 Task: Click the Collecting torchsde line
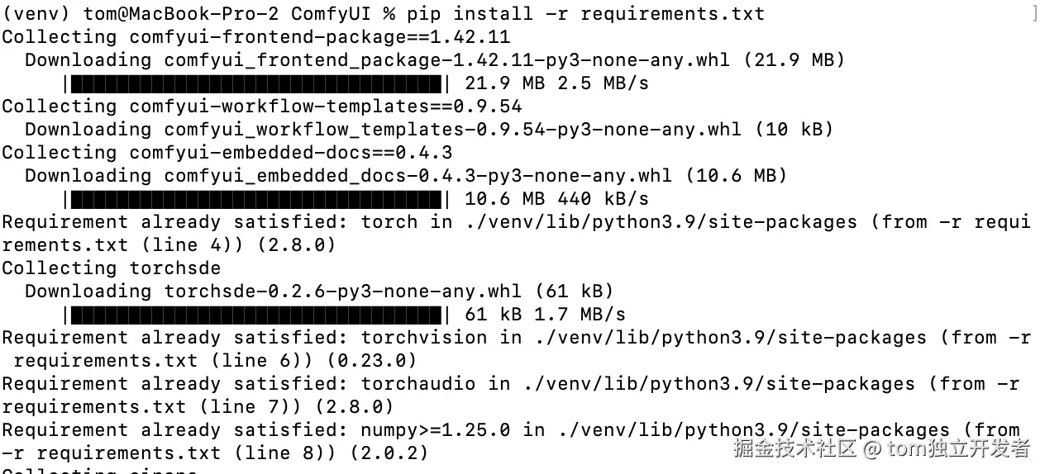(x=112, y=268)
